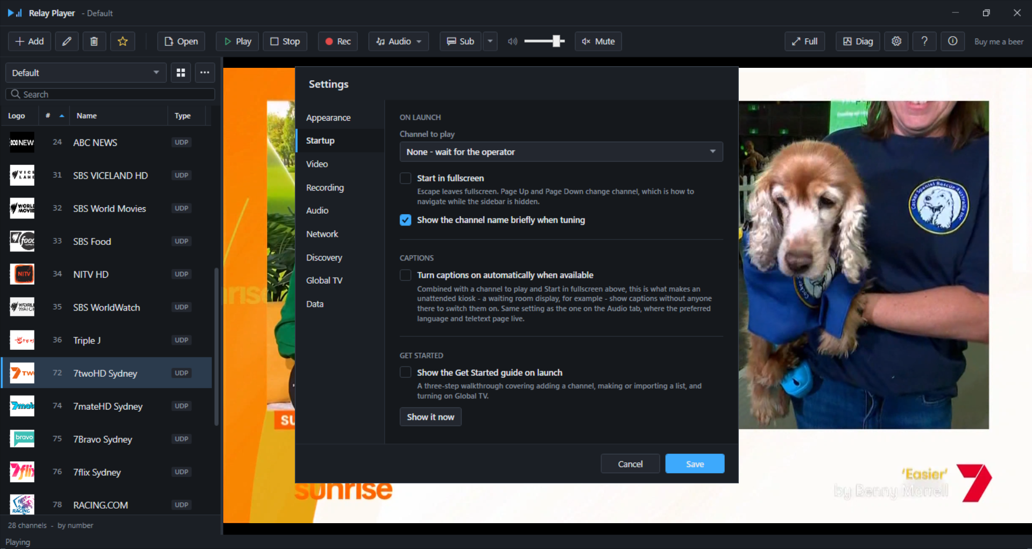Click the Buy me a beer link
Viewport: 1032px width, 549px height.
tap(999, 41)
